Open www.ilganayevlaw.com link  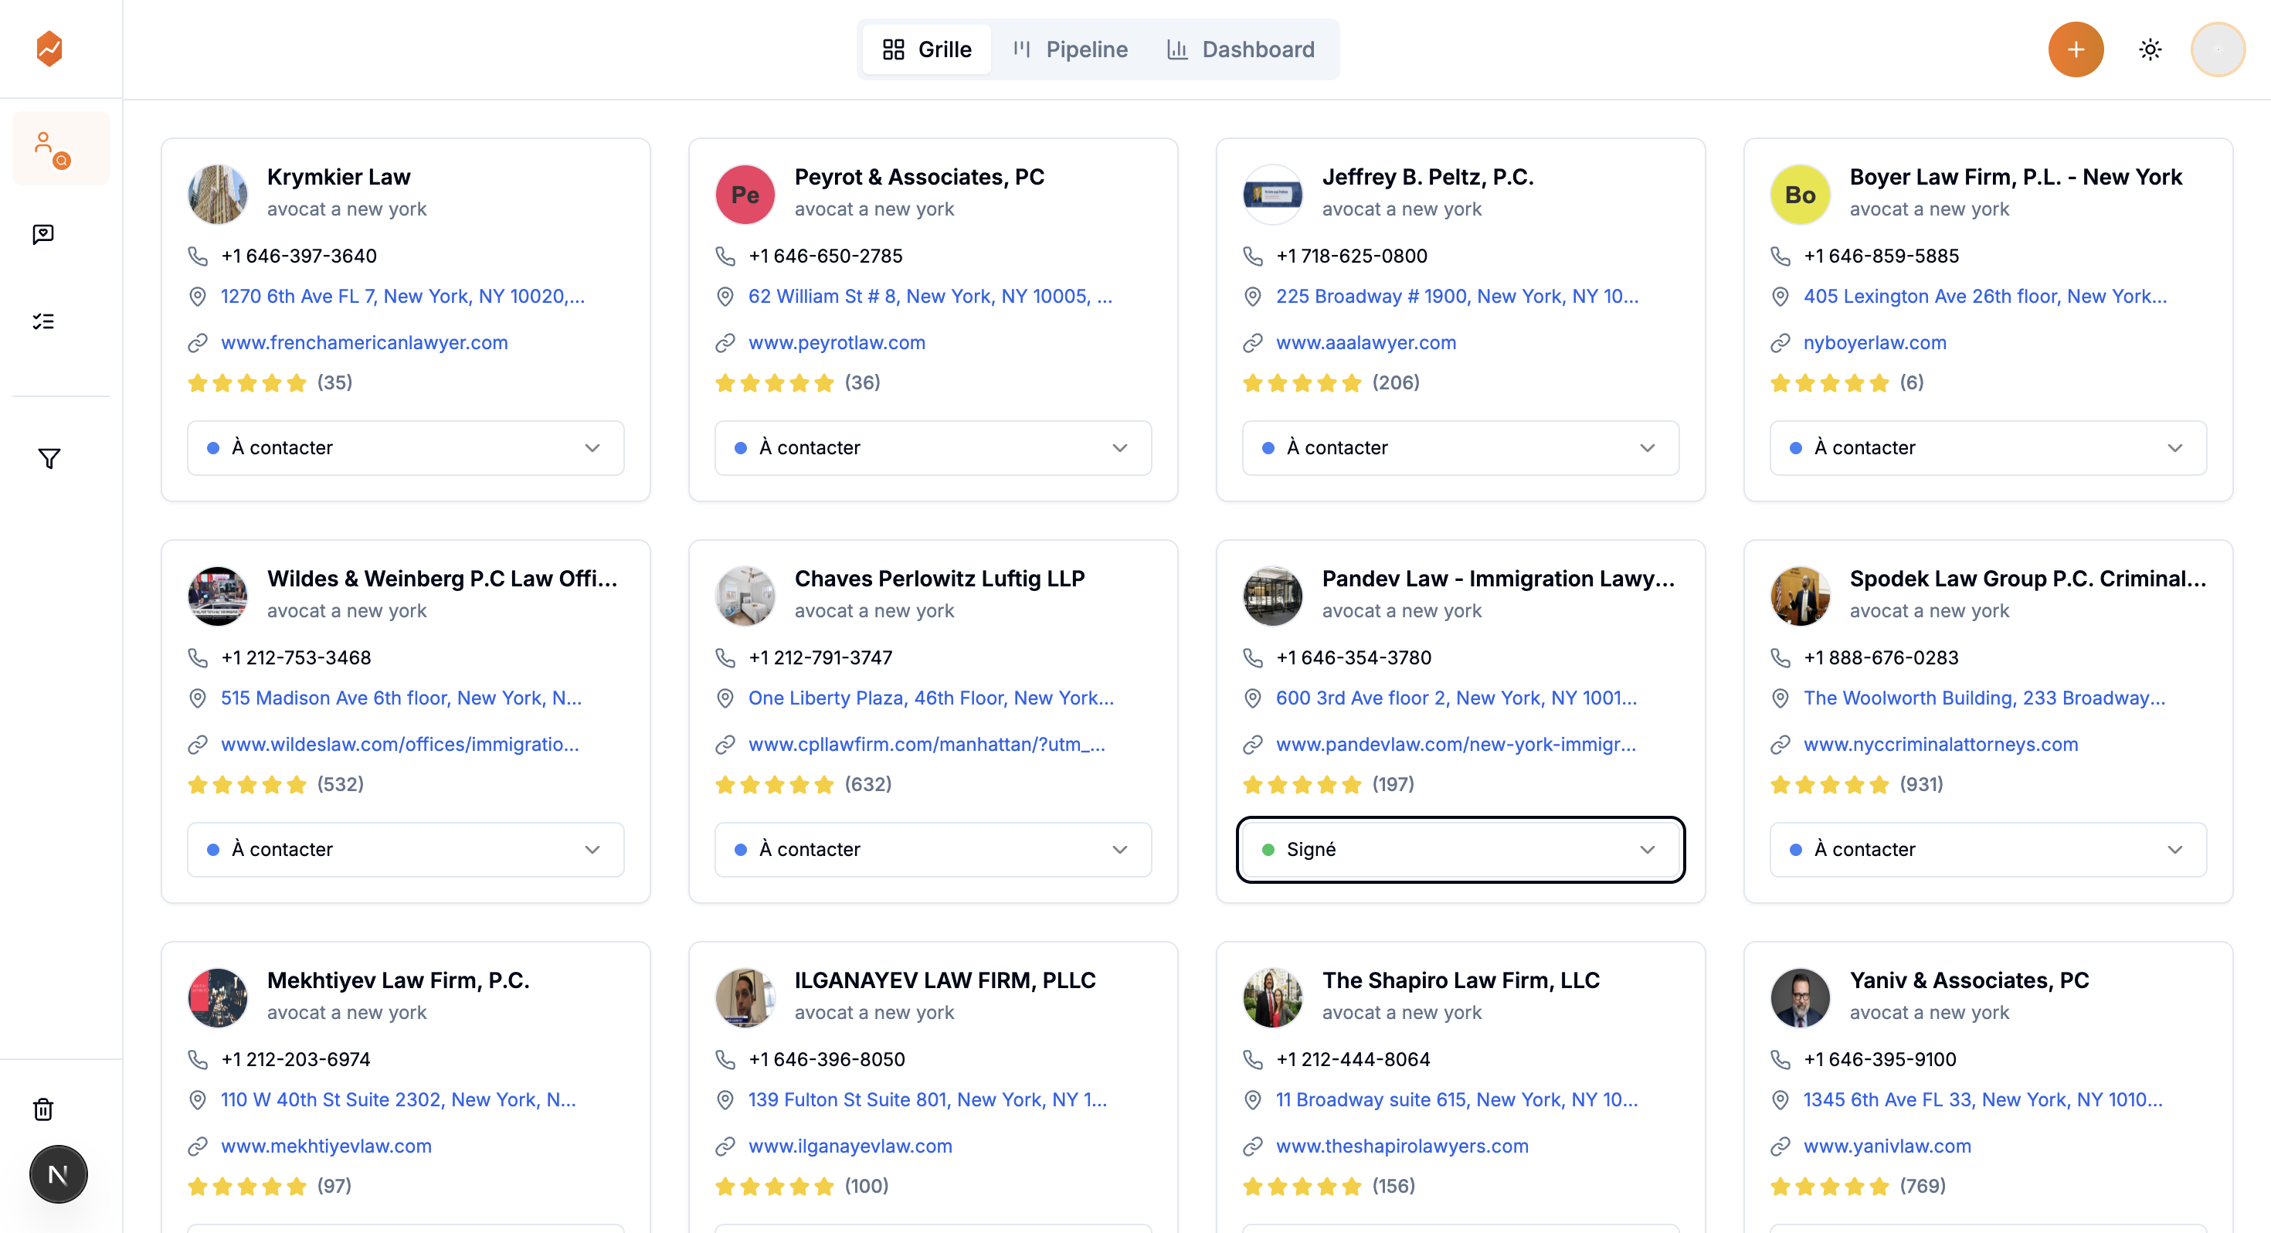[850, 1146]
